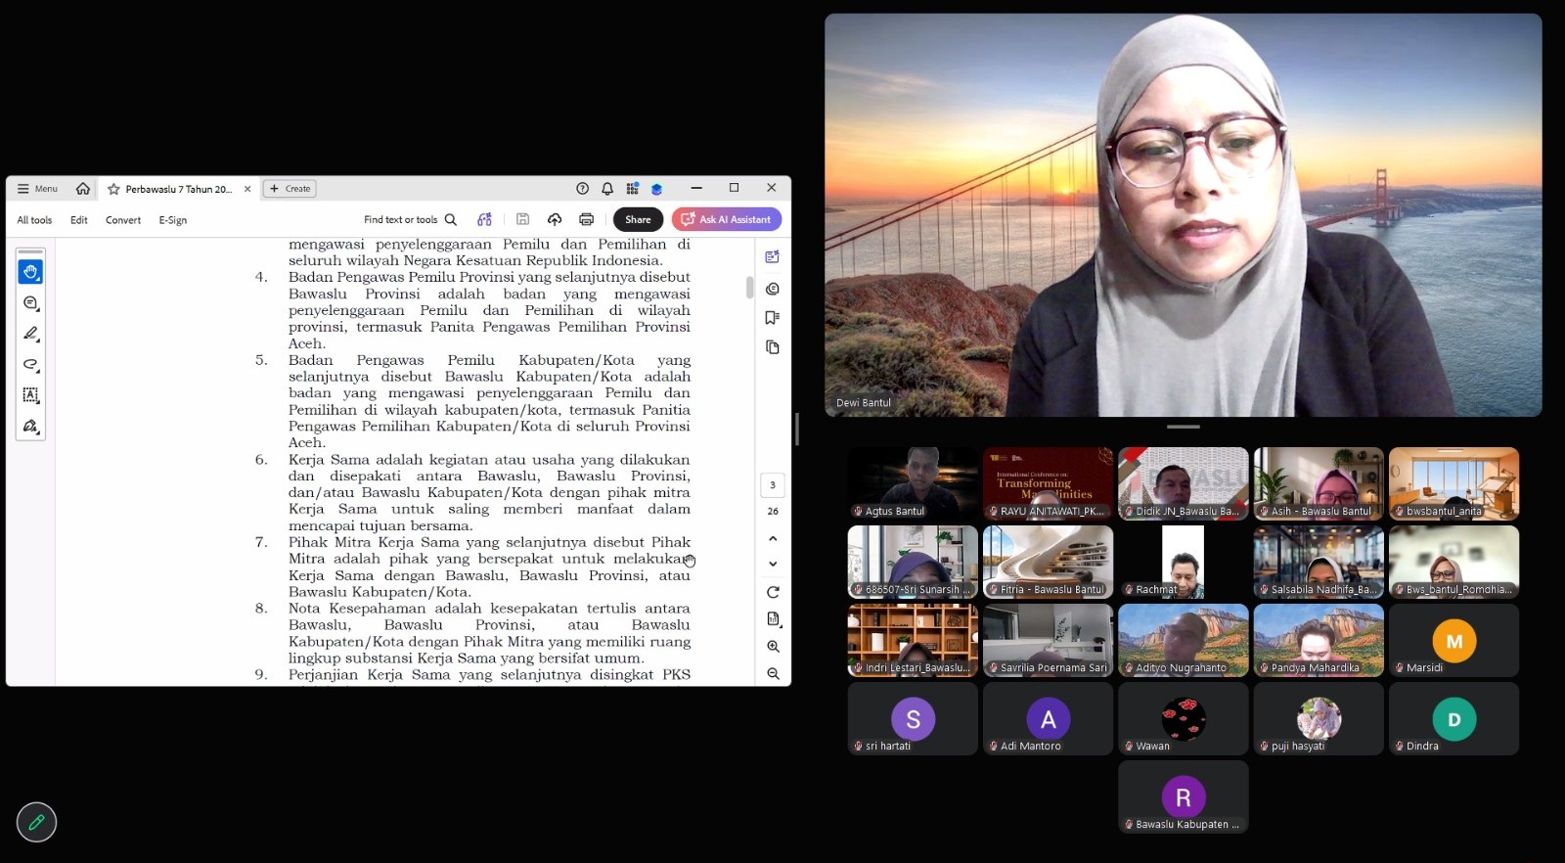Click the Share button
This screenshot has height=863, width=1565.
(638, 219)
